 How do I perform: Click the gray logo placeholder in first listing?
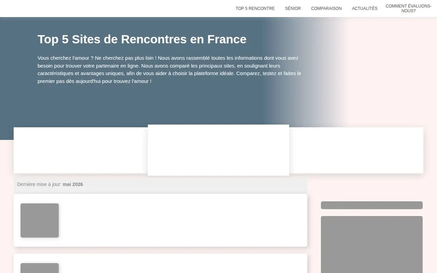(x=40, y=220)
